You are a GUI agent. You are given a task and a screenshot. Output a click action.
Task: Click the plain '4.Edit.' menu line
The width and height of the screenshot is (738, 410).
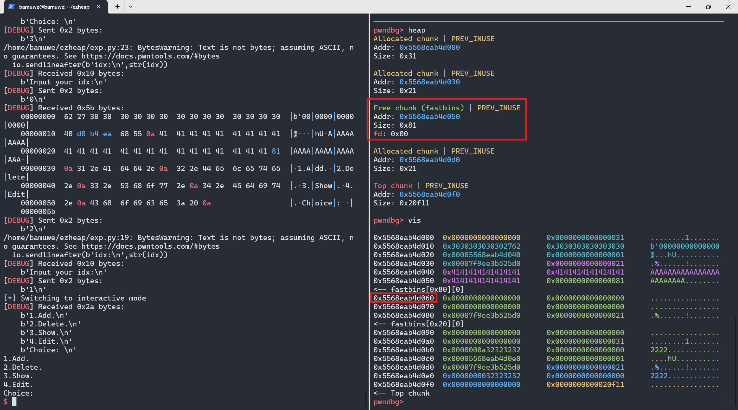[x=18, y=384]
